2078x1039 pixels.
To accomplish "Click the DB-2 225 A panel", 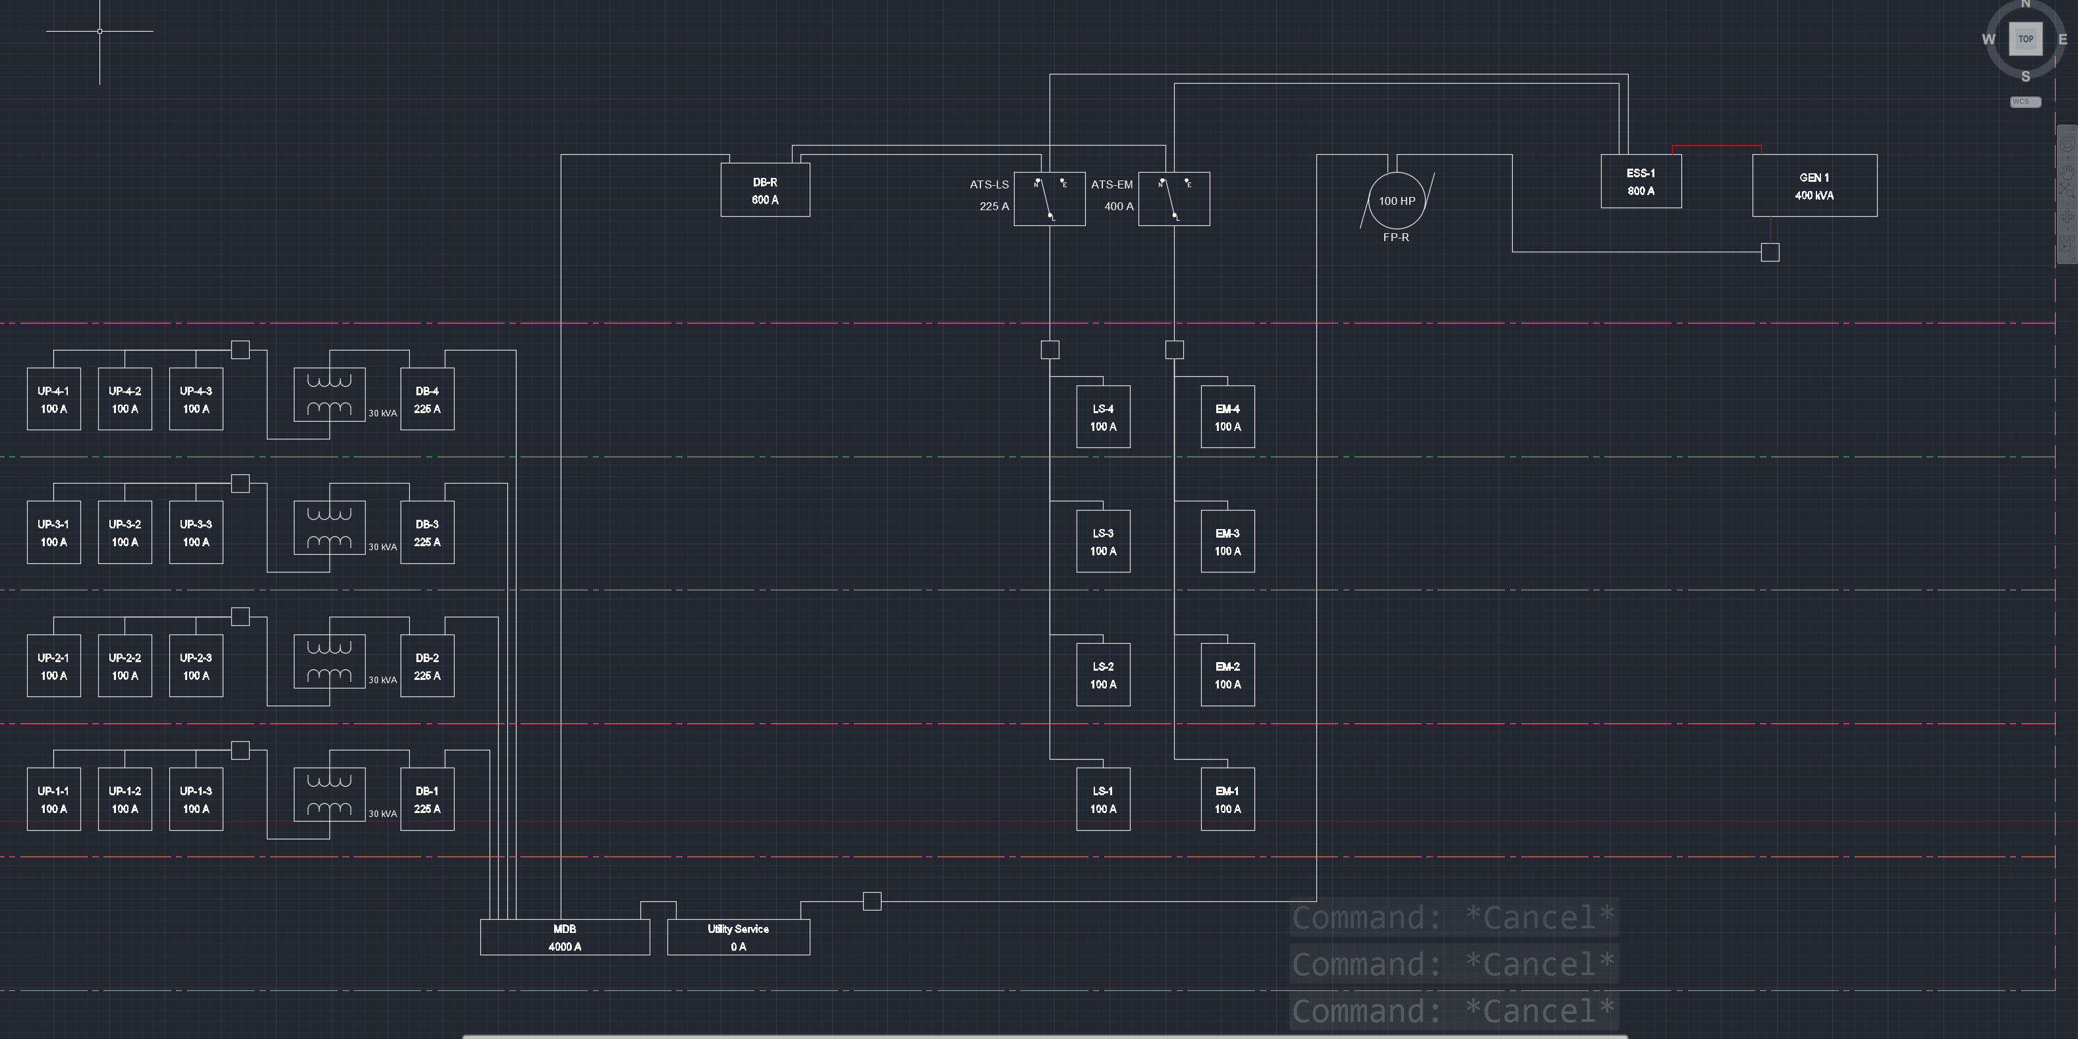I will (428, 666).
